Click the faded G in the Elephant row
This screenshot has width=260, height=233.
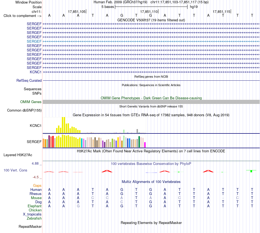click(78, 206)
